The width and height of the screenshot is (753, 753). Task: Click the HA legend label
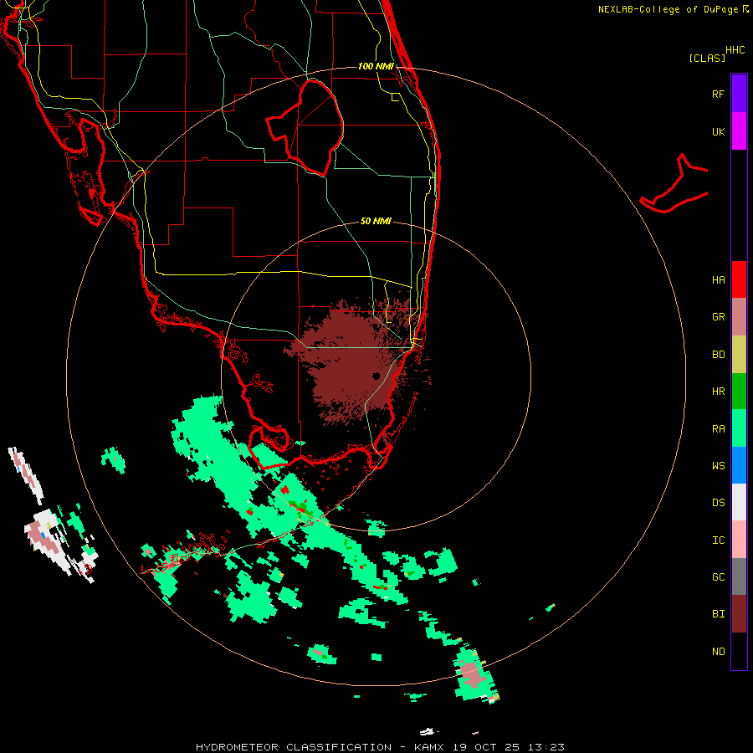[718, 280]
